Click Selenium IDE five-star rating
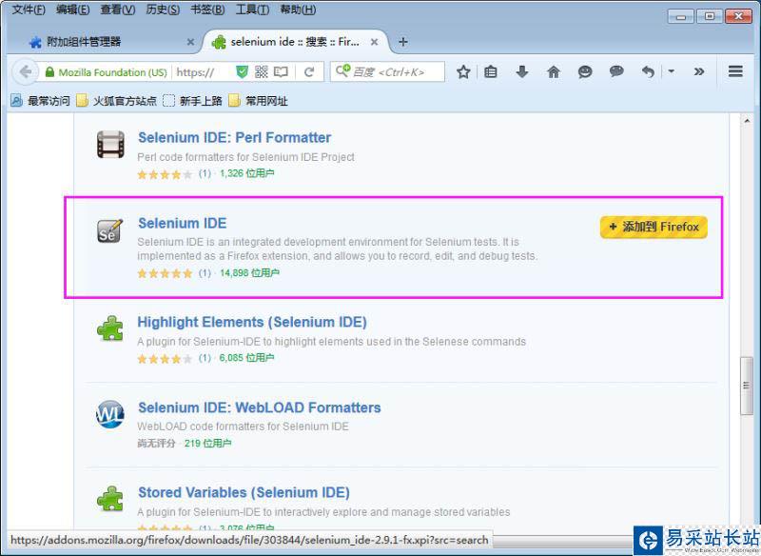 tap(165, 273)
